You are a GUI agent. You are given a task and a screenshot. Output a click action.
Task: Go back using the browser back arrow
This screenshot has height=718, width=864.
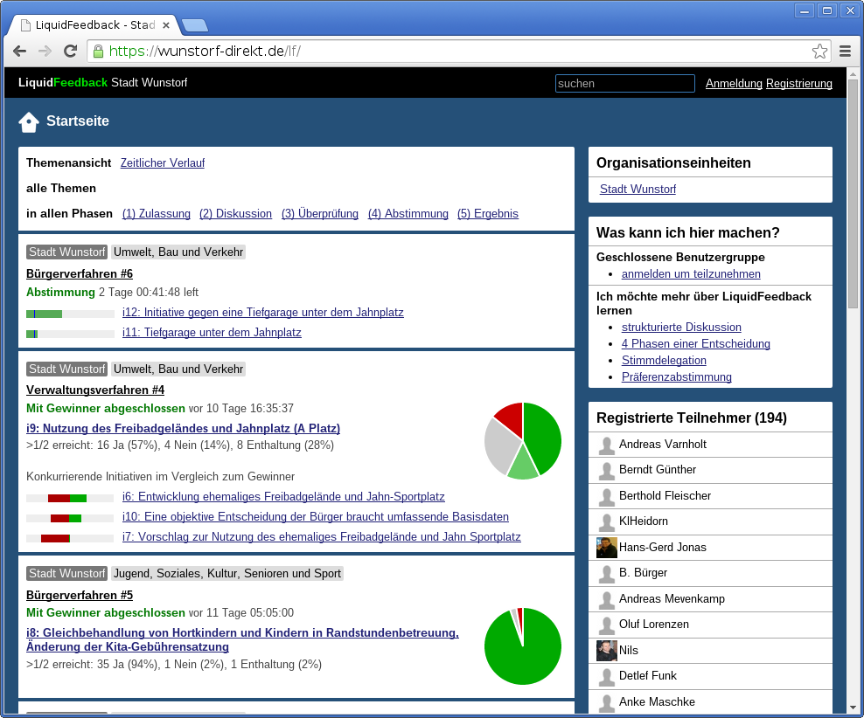click(x=19, y=51)
